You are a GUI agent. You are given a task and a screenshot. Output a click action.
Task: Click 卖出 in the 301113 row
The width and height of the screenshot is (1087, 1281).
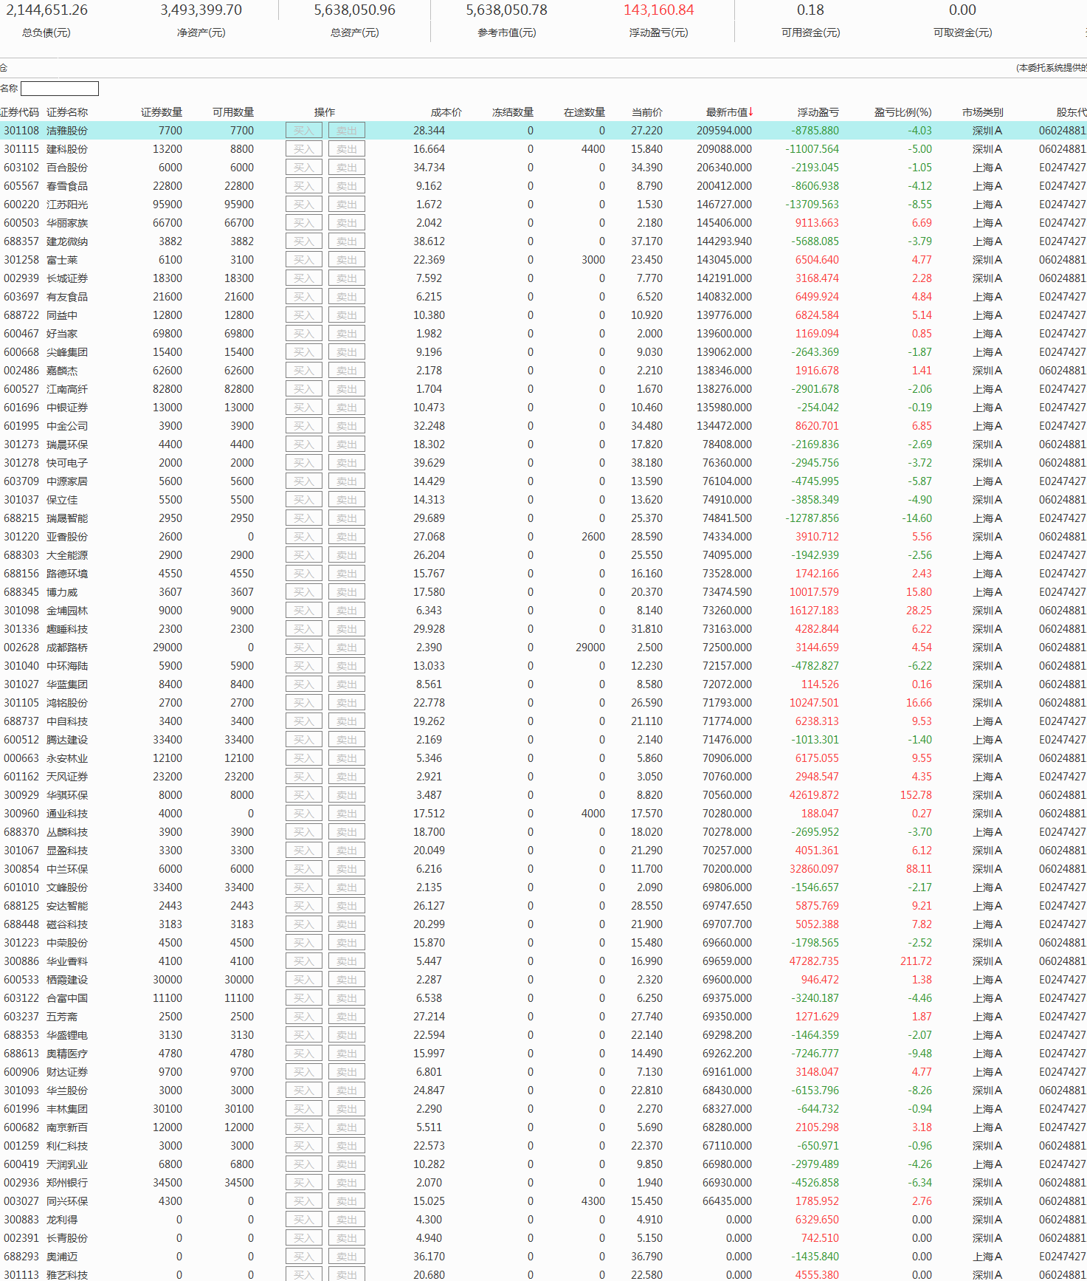[347, 1275]
